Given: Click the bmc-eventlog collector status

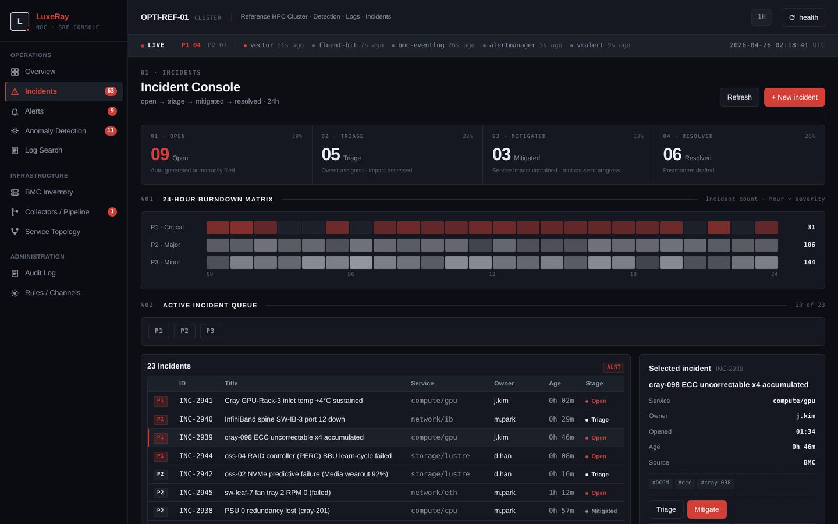Looking at the screenshot, I should 433,45.
